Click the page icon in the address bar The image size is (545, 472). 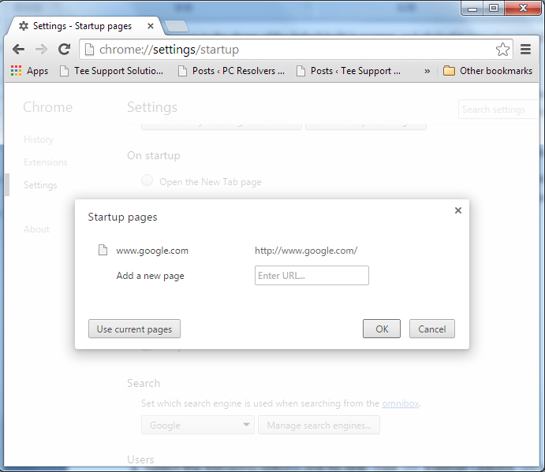(89, 50)
